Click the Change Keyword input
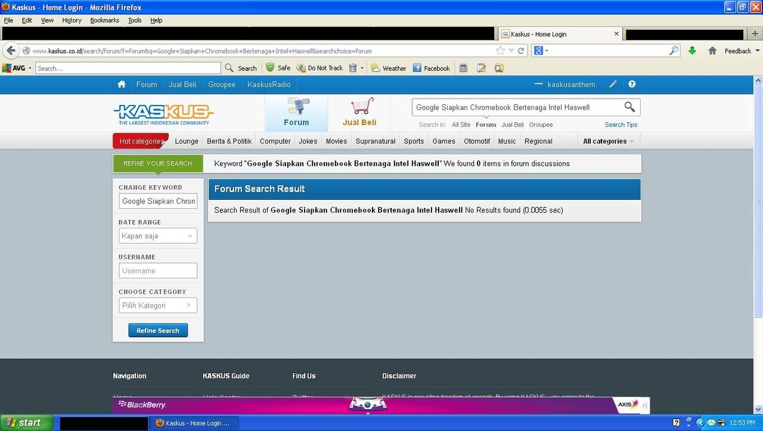The height and width of the screenshot is (431, 763). click(158, 201)
